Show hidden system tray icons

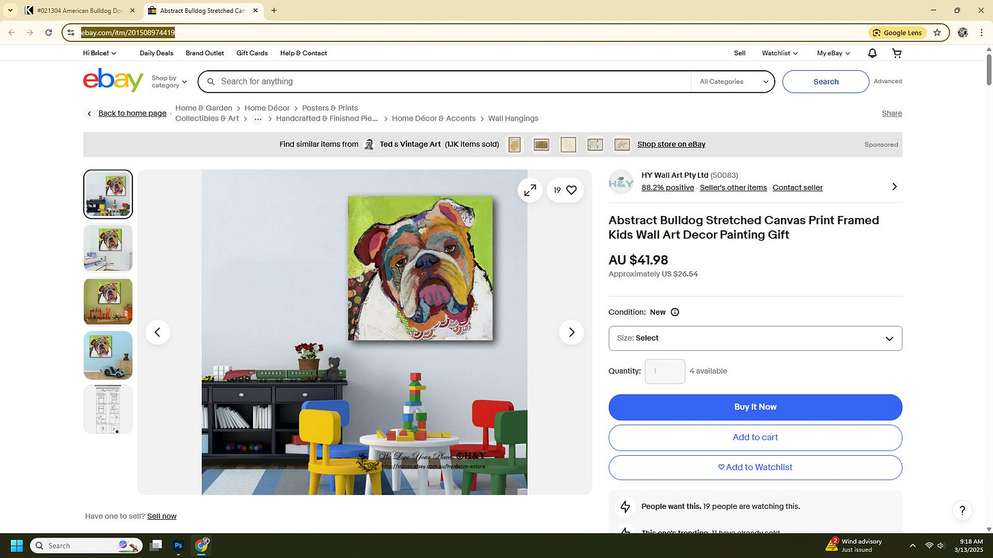click(x=913, y=546)
